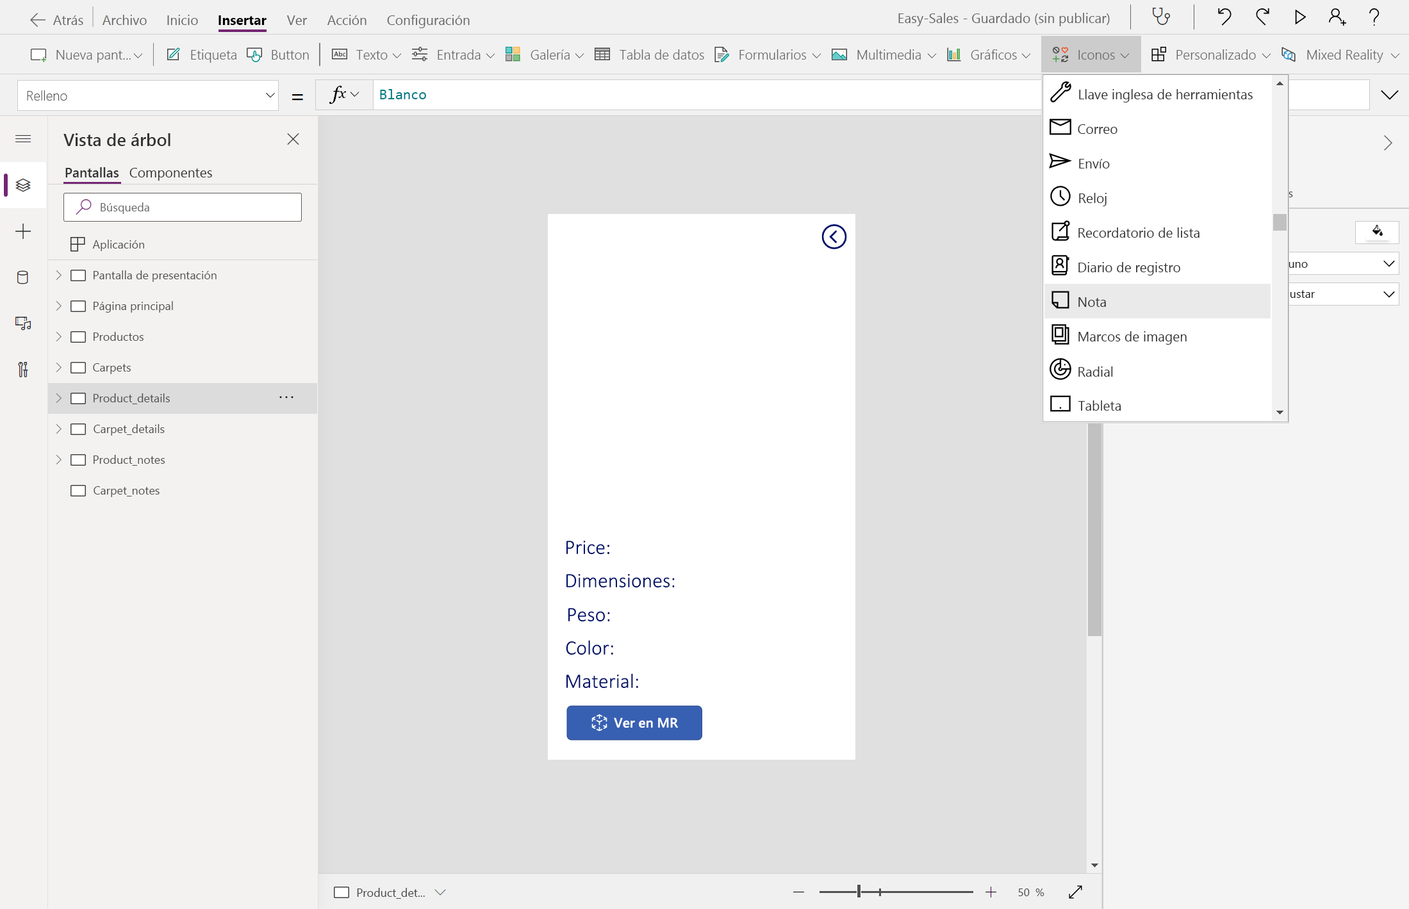Expand the formula bar chevron
Image resolution: width=1409 pixels, height=909 pixels.
1389,95
